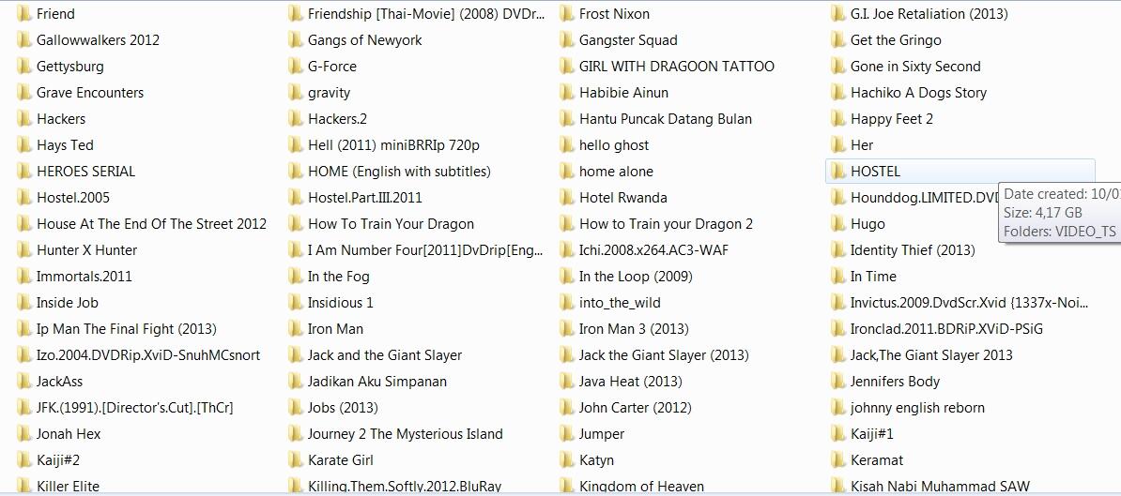Select the Habibie Ainun folder icon
Screen dimensions: 1121x496
[x=567, y=93]
